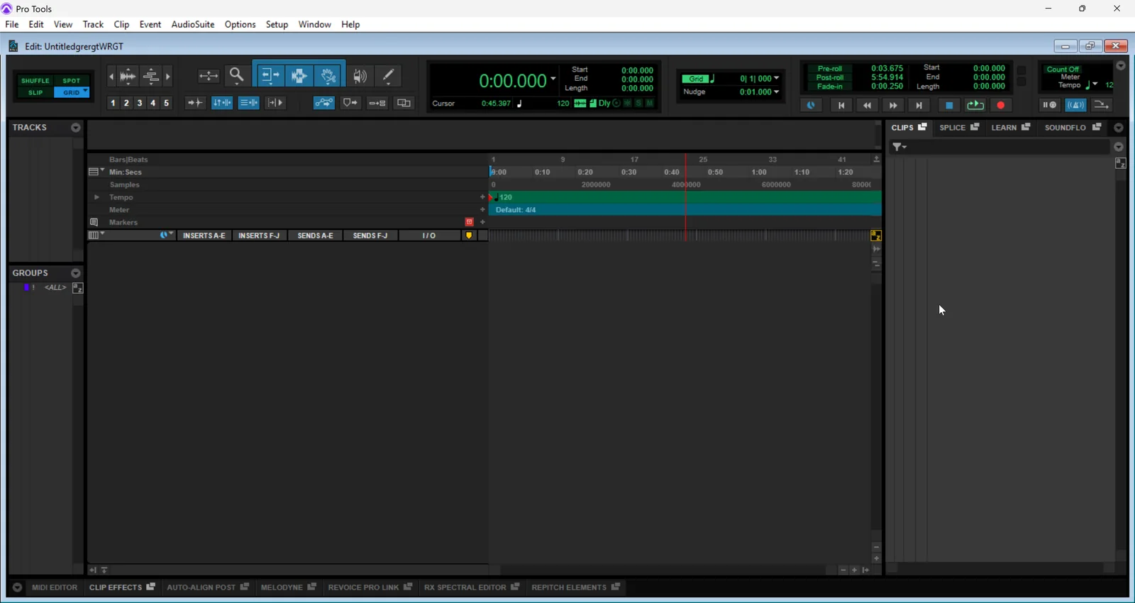Click the red marker icon in Markers ruler

tap(469, 222)
